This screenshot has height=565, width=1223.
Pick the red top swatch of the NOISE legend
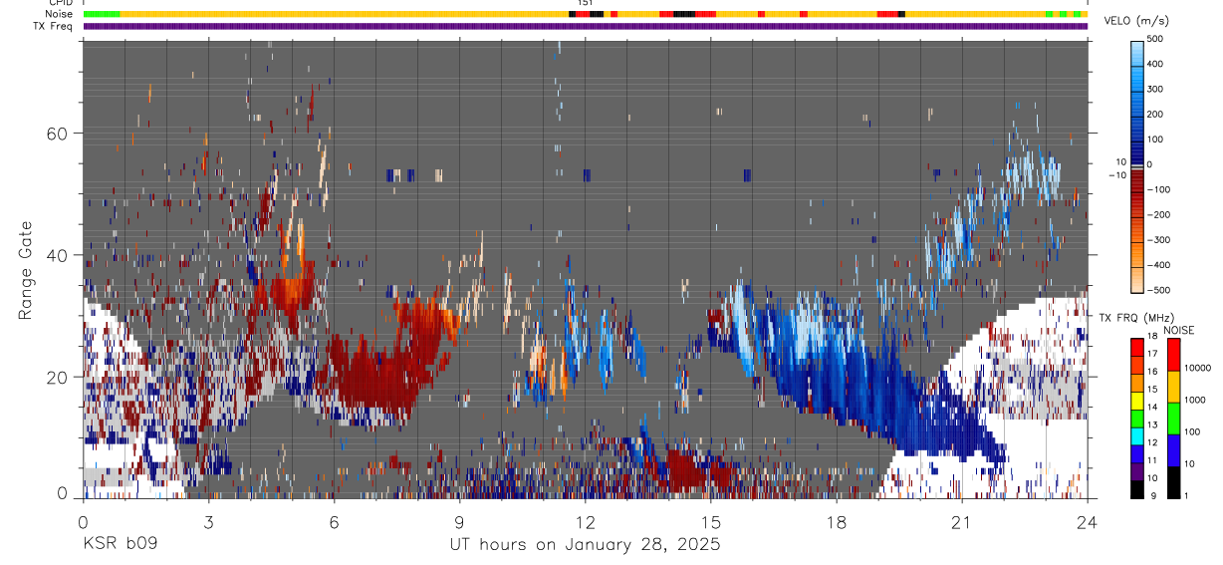pyautogui.click(x=1173, y=354)
